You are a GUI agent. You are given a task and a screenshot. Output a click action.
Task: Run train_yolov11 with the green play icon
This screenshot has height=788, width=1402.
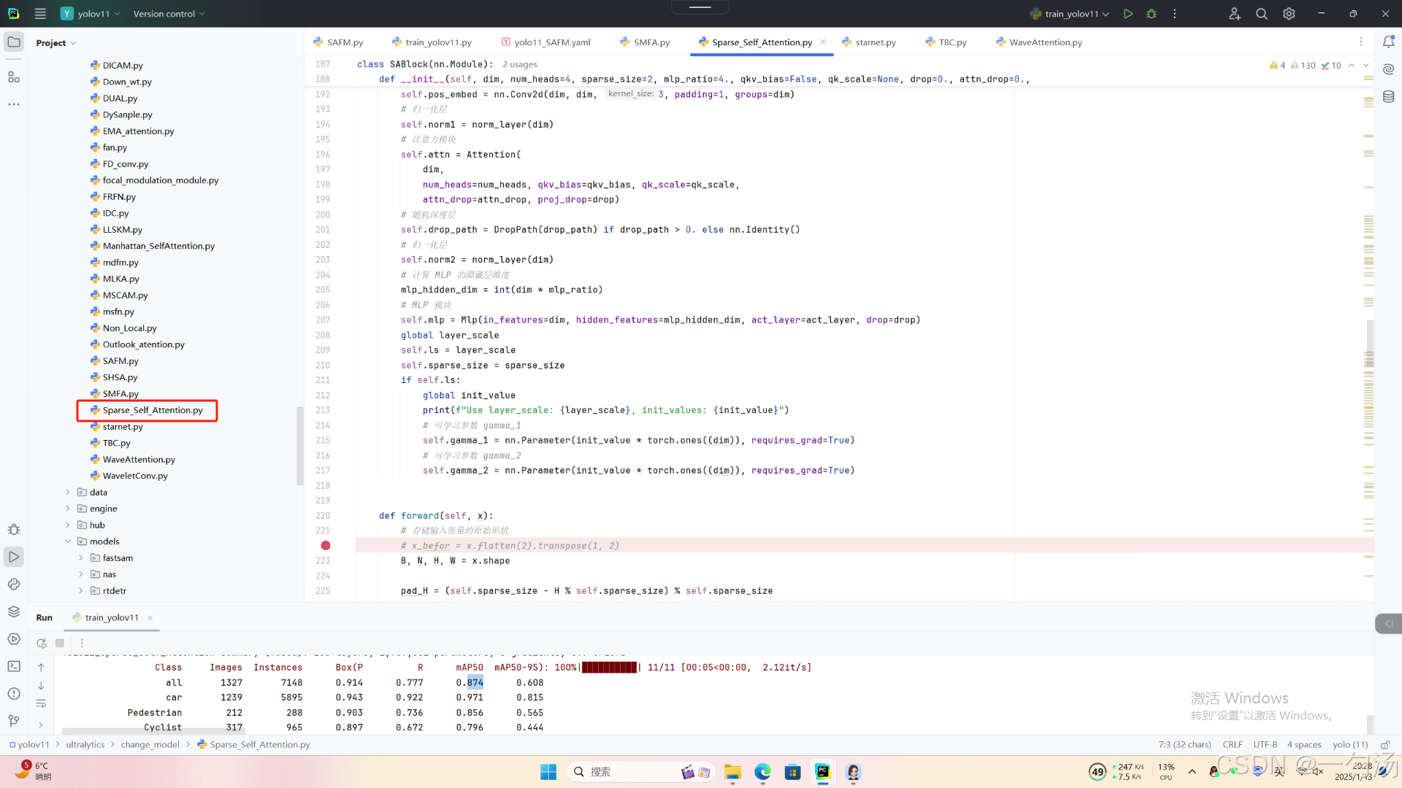(1128, 14)
